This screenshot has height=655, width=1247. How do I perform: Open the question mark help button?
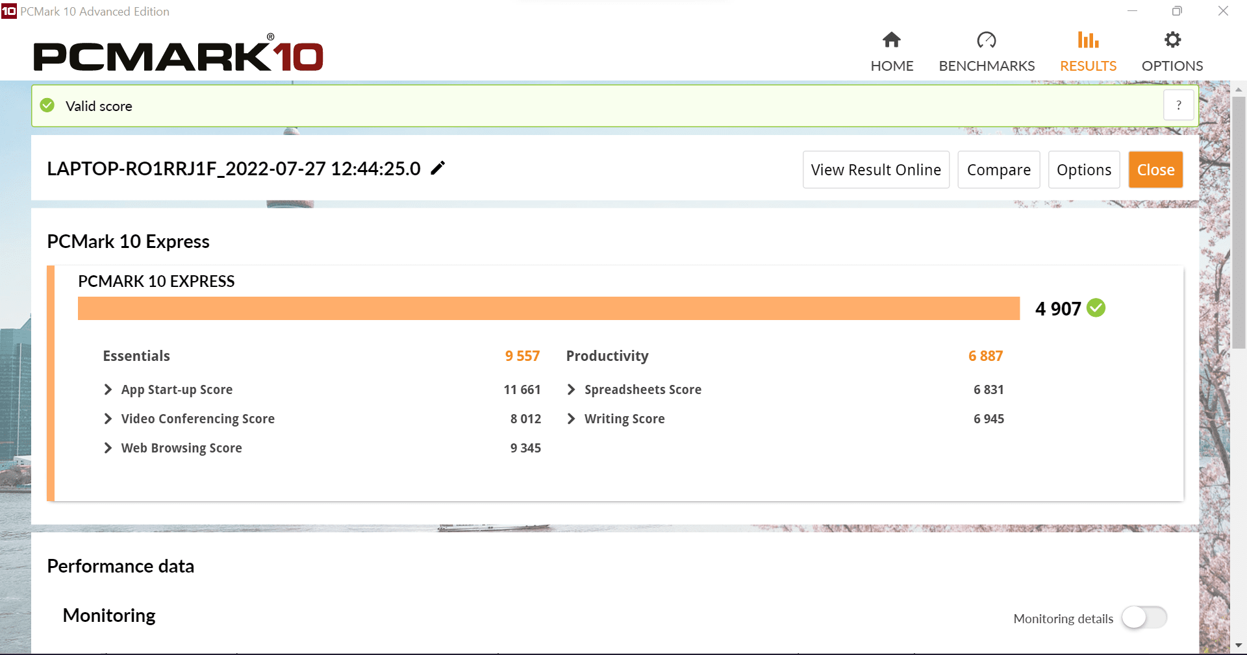point(1178,105)
